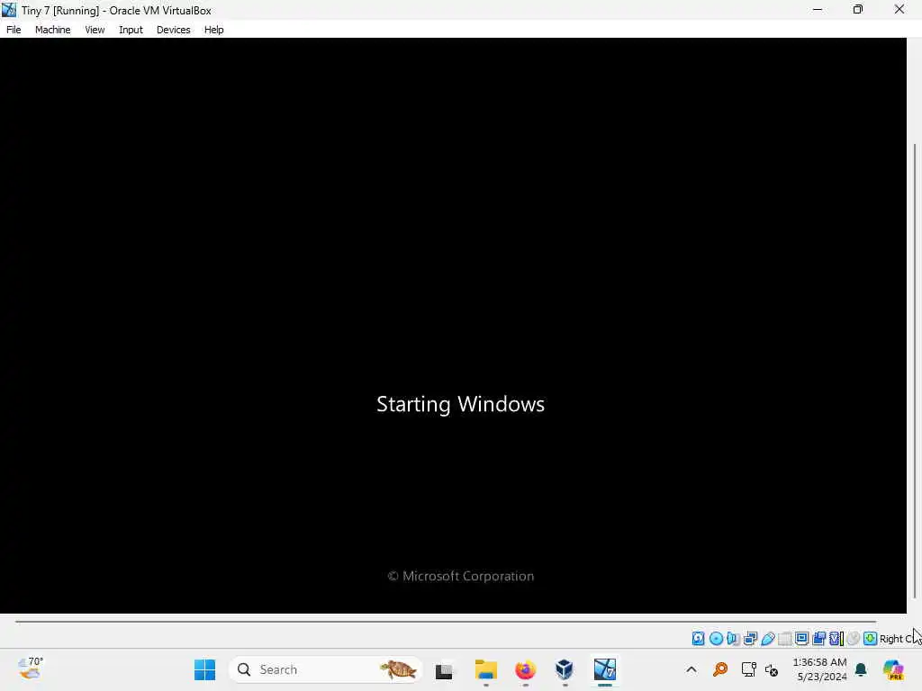Open notifications bell icon

point(861,669)
